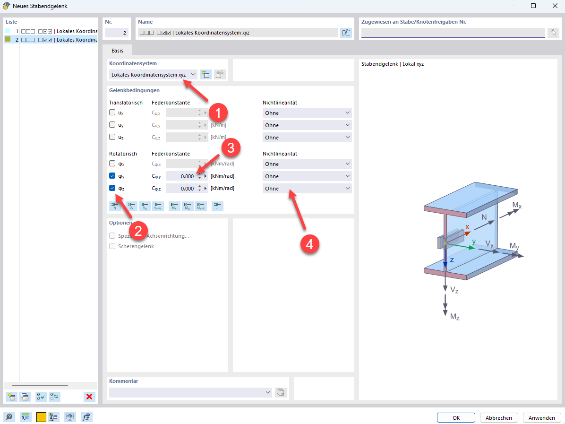
Task: Click the Abbrechen button
Action: coord(499,418)
